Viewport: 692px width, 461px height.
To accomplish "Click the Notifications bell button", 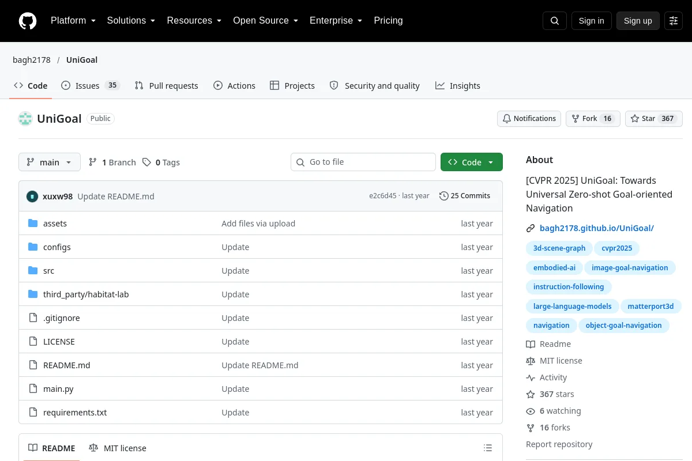I will 529,119.
